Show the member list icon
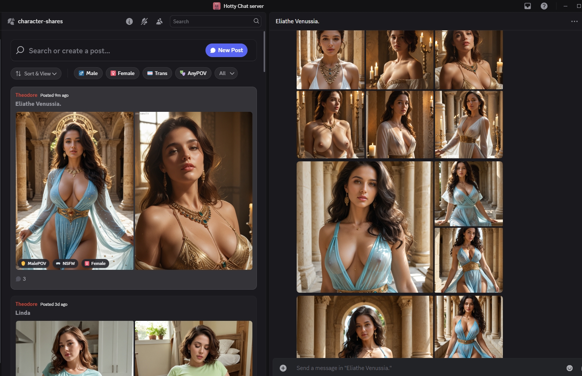582x376 pixels. point(159,21)
